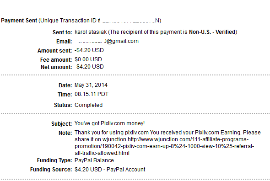Click the time 08:15:11 PDT
Viewport: 270px width, 181px height.
pyautogui.click(x=92, y=94)
